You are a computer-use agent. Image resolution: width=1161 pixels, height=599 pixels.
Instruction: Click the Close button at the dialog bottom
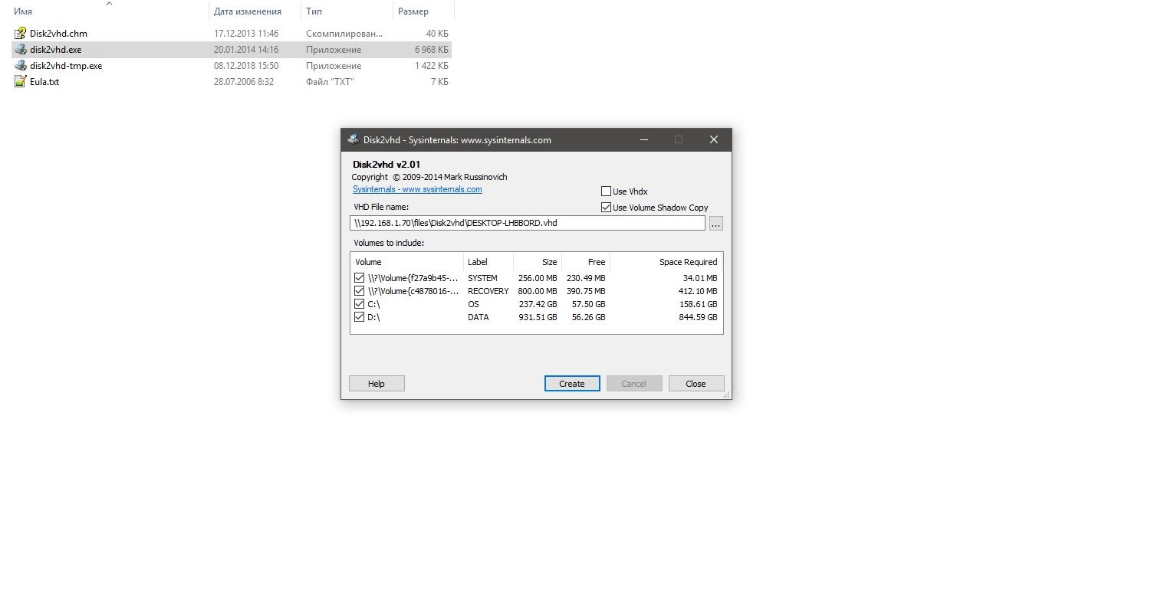coord(696,384)
